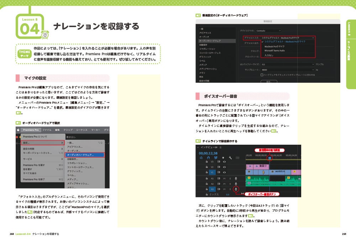The width and height of the screenshot is (356, 242).
Task: Open the デバイスクラス CoreAudio dropdown
Action: [x=268, y=31]
